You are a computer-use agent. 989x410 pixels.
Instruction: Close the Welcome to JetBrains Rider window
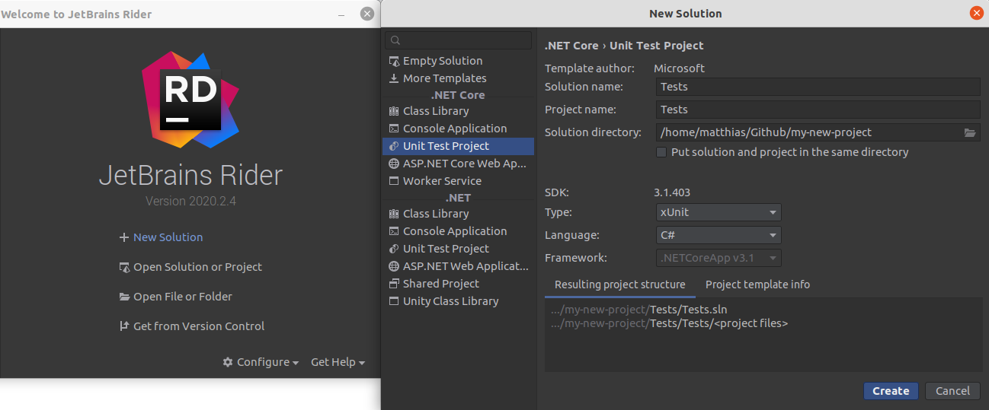point(367,14)
